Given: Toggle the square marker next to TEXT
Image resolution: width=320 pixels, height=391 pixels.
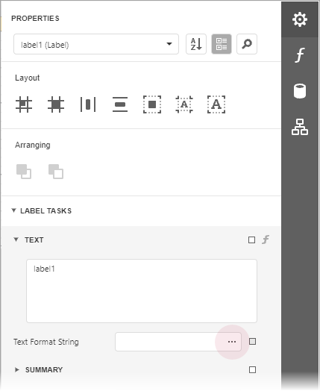Looking at the screenshot, I should [x=251, y=240].
